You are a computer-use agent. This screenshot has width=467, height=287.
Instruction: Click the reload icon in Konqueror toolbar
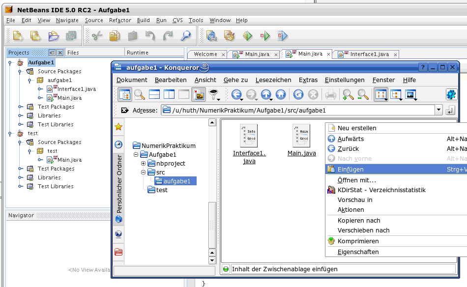point(298,94)
